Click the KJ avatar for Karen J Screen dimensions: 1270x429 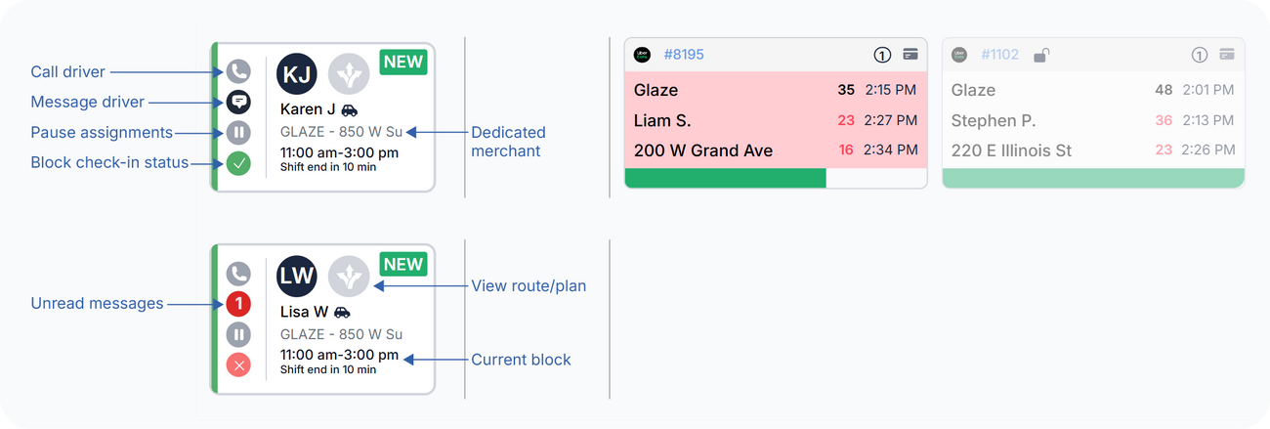coord(297,74)
